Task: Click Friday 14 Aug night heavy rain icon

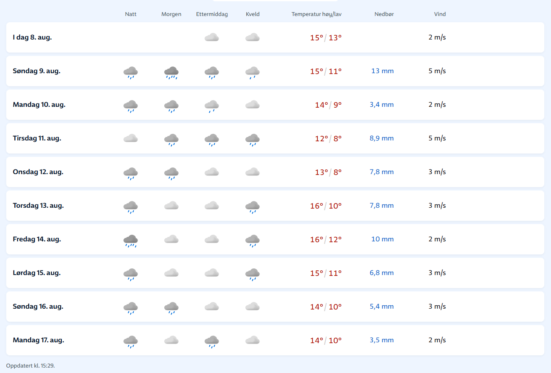Action: tap(131, 241)
